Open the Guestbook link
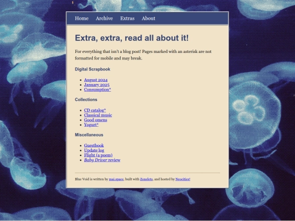The height and width of the screenshot is (221, 295). point(94,146)
